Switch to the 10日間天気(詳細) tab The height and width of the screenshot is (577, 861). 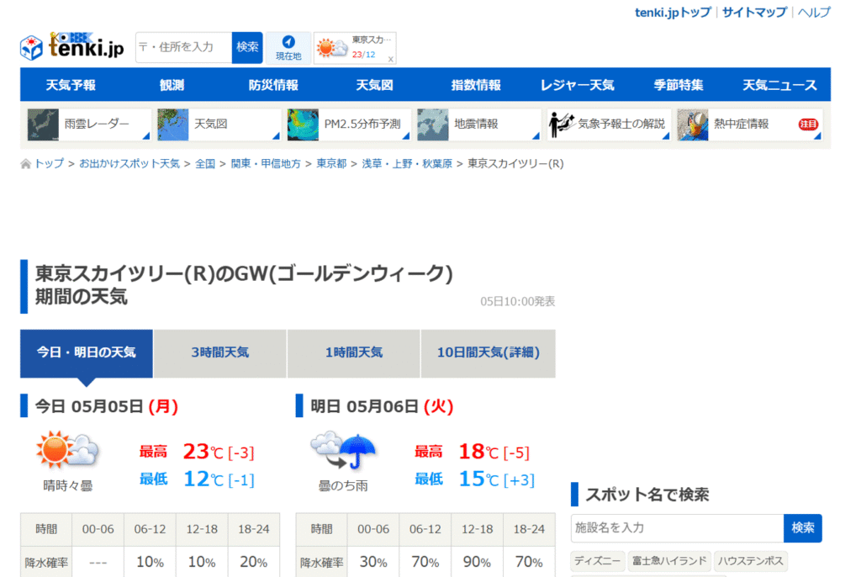coord(489,353)
